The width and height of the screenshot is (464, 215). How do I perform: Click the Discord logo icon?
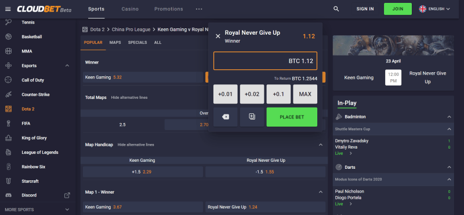click(8, 195)
